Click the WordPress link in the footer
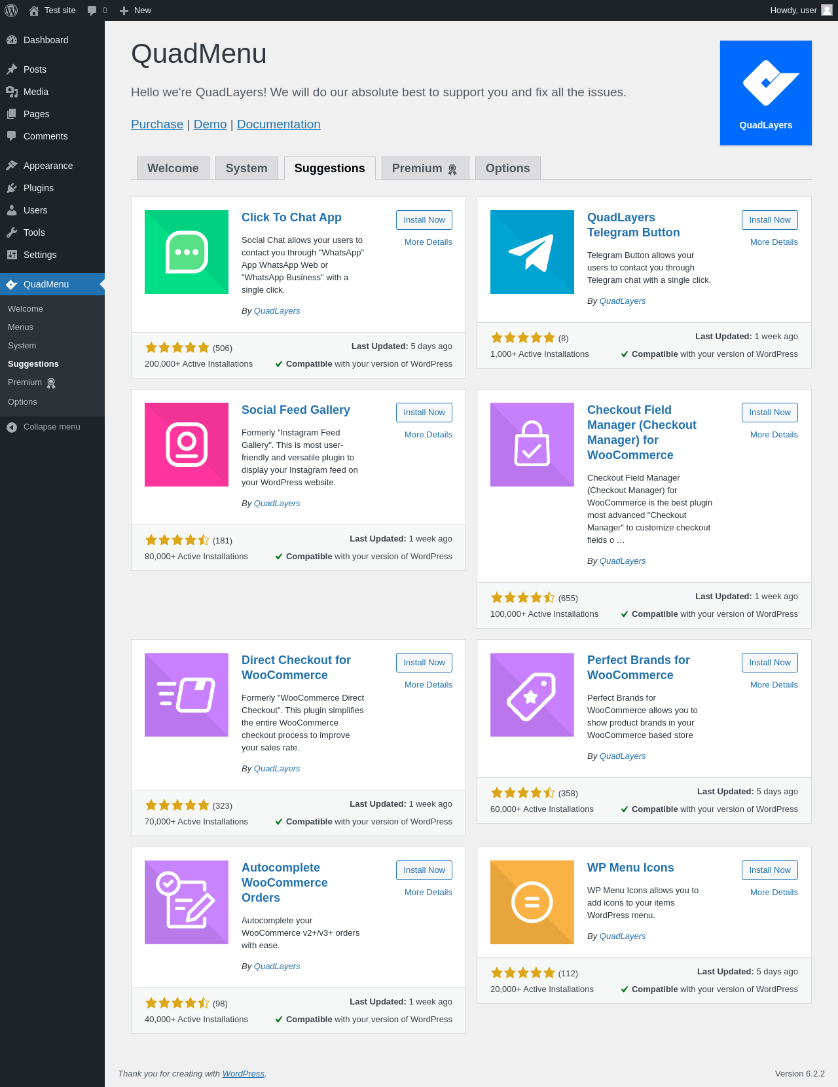 pyautogui.click(x=244, y=1074)
